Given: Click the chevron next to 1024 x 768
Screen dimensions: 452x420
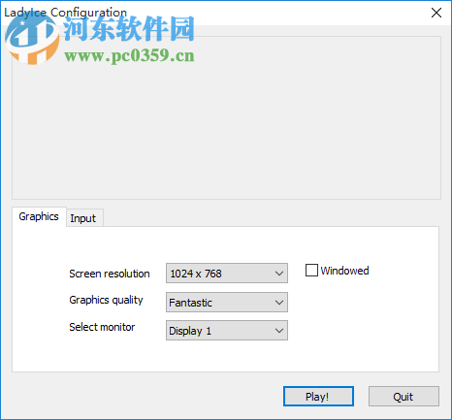Looking at the screenshot, I should click(279, 274).
